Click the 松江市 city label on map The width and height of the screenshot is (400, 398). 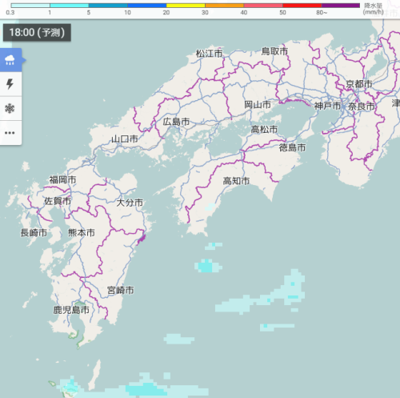pyautogui.click(x=210, y=54)
